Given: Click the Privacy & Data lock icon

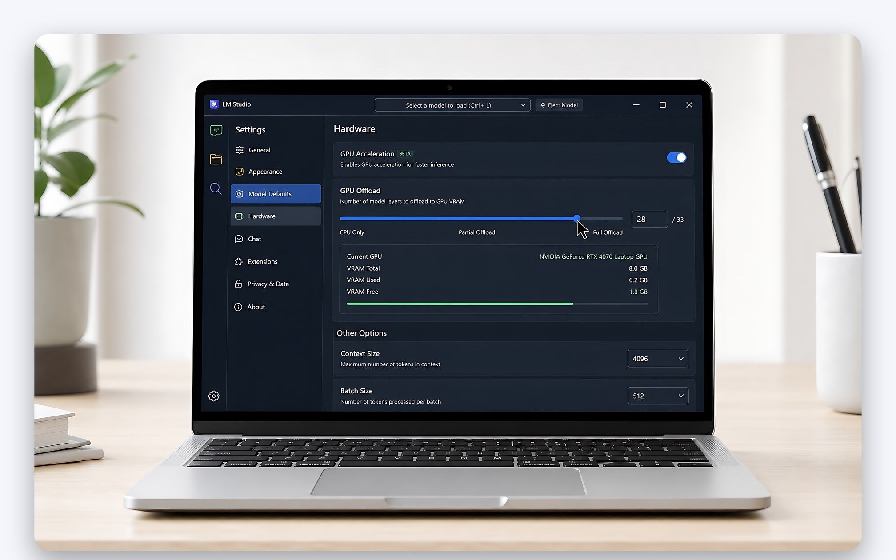Looking at the screenshot, I should pos(238,284).
